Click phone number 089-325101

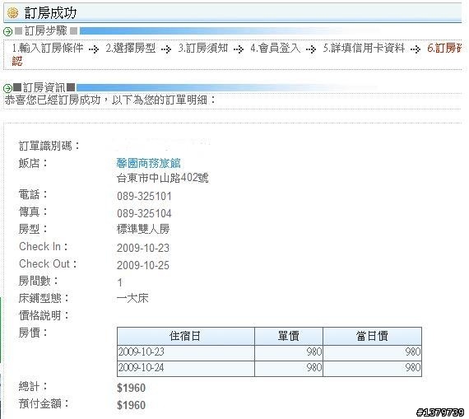tap(144, 197)
